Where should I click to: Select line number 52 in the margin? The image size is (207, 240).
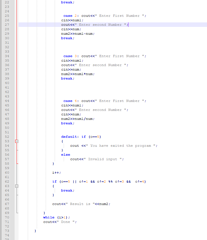click(7, 137)
